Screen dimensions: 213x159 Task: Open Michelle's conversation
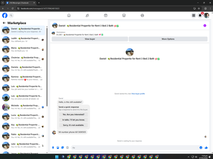pos(23,107)
